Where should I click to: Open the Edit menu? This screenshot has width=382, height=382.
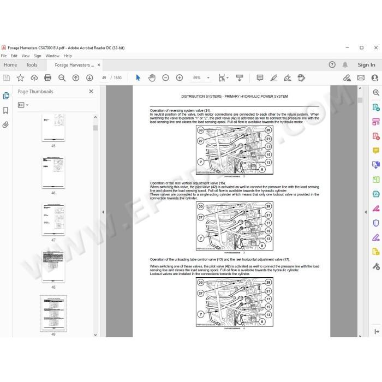(14, 56)
